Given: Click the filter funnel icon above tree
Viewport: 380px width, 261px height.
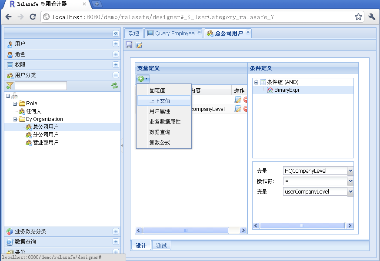Looking at the screenshot, I should coord(10,86).
